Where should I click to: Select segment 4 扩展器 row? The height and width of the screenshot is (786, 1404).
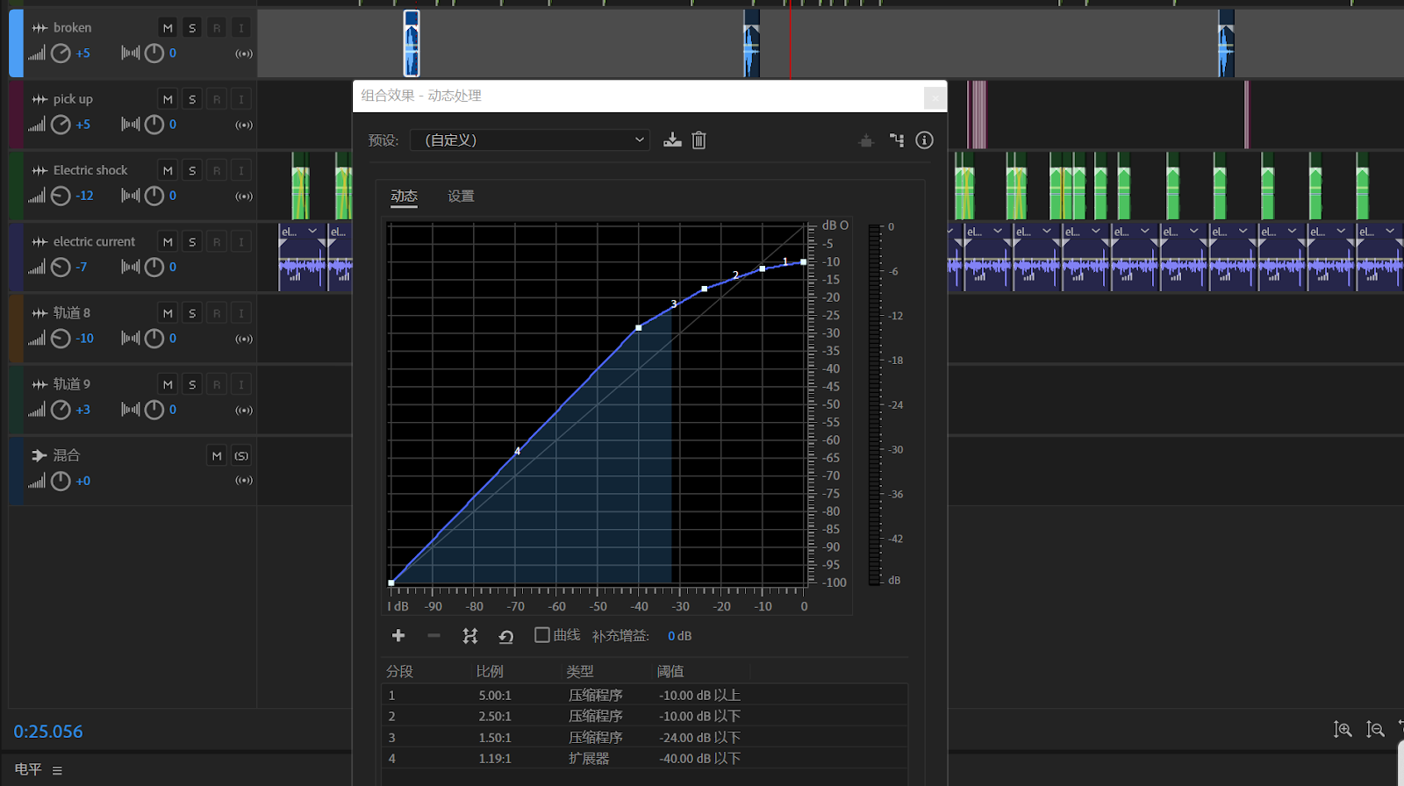click(645, 758)
